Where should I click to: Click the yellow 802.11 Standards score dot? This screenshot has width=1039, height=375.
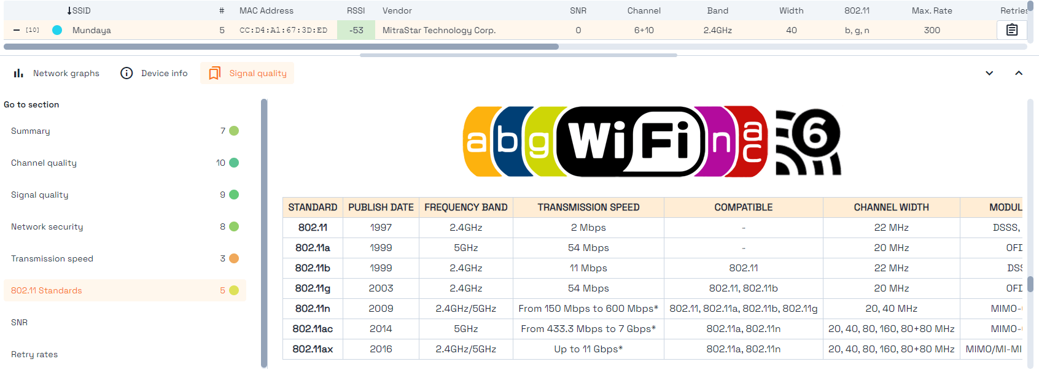point(234,290)
